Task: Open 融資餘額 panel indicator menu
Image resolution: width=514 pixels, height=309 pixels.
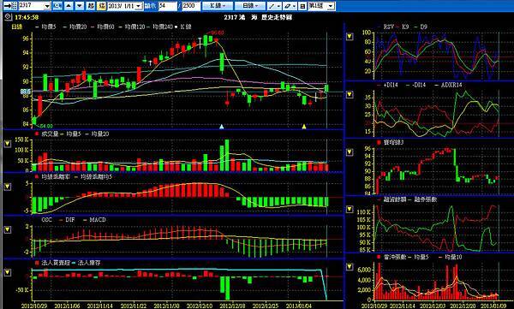Action: [350, 209]
